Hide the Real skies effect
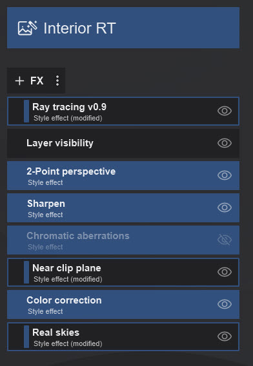Image resolution: width=253 pixels, height=366 pixels. [225, 336]
